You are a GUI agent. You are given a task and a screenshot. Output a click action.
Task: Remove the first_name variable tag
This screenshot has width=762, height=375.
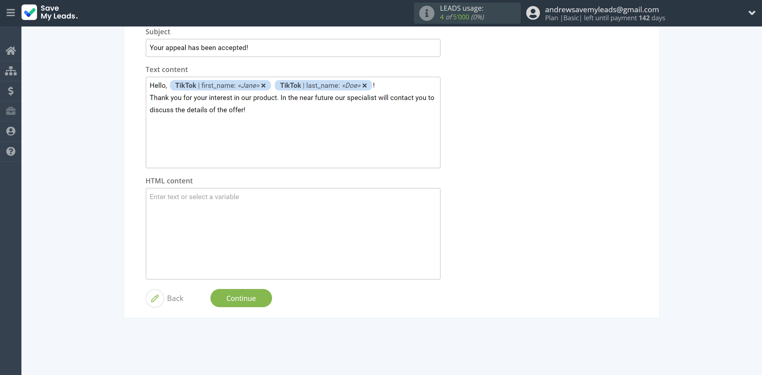tap(263, 86)
